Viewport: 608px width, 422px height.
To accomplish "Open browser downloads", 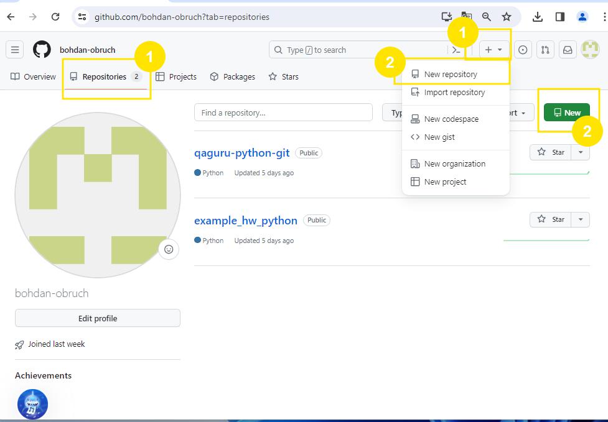I will 538,17.
